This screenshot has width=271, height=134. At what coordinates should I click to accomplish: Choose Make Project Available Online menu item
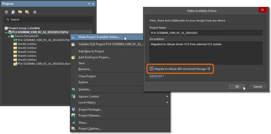[x=107, y=37]
